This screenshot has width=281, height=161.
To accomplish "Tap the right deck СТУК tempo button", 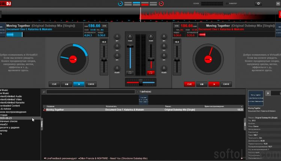I will tap(176, 26).
